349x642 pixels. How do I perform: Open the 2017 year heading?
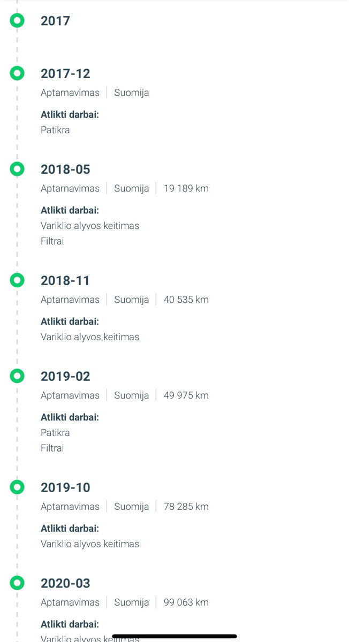[55, 21]
